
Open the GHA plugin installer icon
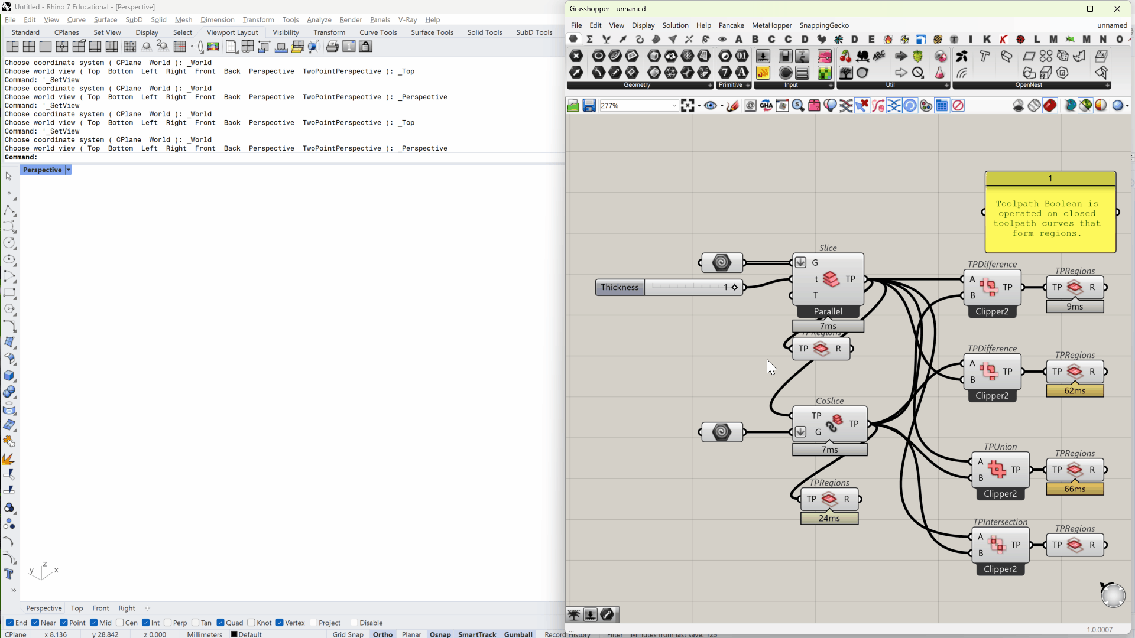[766, 105]
